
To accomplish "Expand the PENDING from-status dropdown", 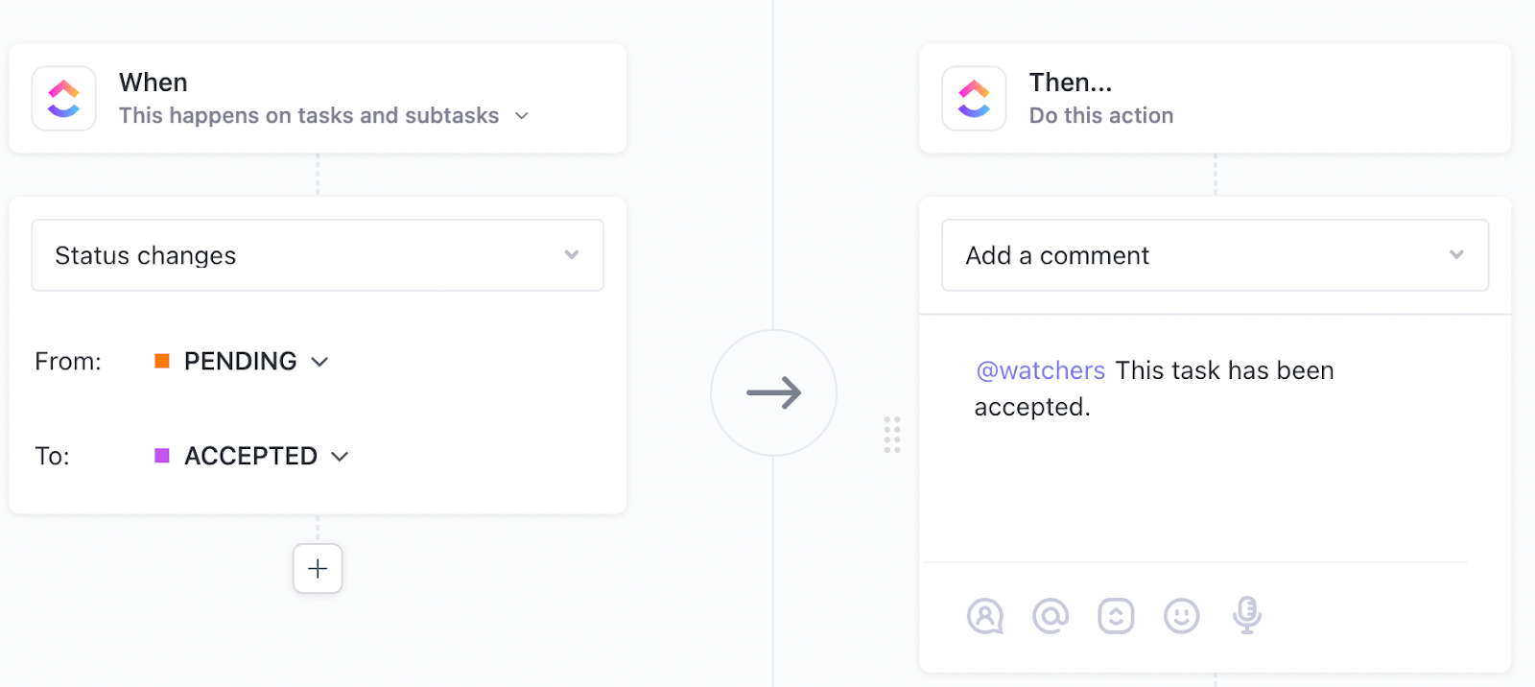I will pyautogui.click(x=321, y=362).
